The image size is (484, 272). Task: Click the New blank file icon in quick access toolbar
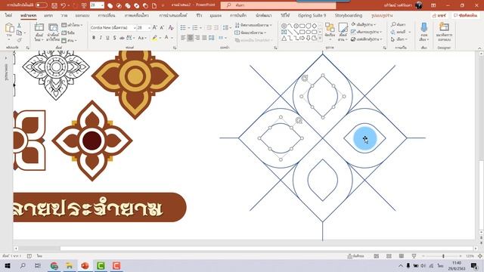pos(154,5)
